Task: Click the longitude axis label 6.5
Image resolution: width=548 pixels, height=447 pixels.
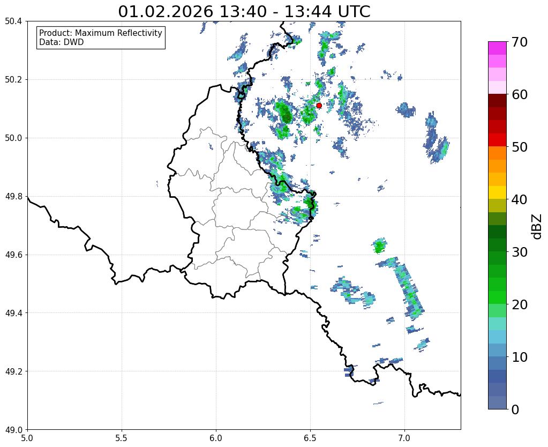Action: click(310, 438)
